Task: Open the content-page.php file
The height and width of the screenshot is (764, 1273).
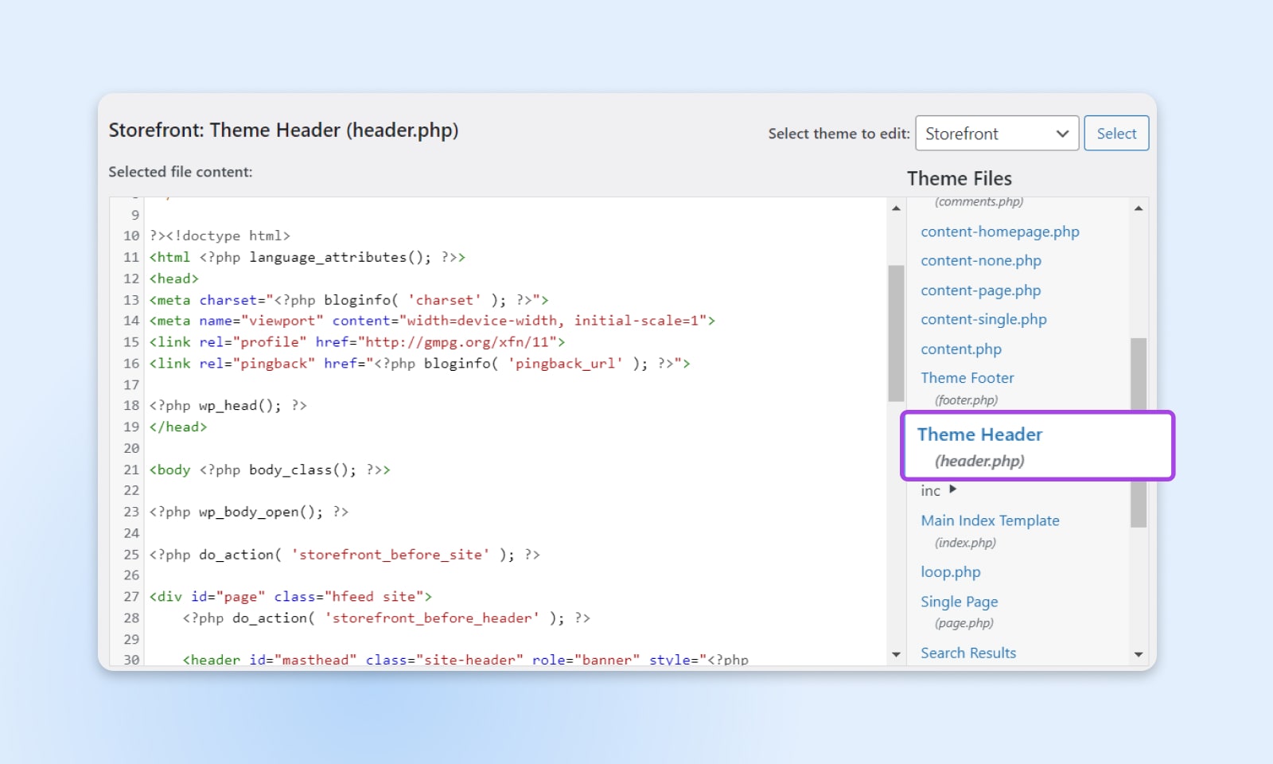Action: (x=980, y=290)
